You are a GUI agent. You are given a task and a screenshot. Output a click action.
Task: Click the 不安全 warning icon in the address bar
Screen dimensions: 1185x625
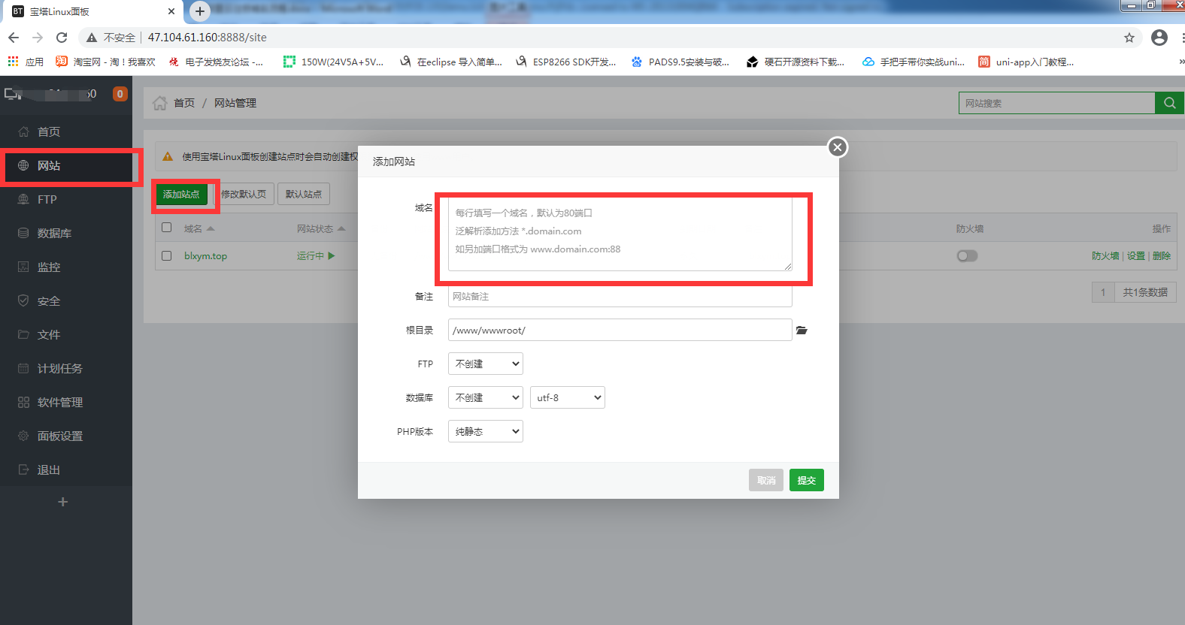92,38
